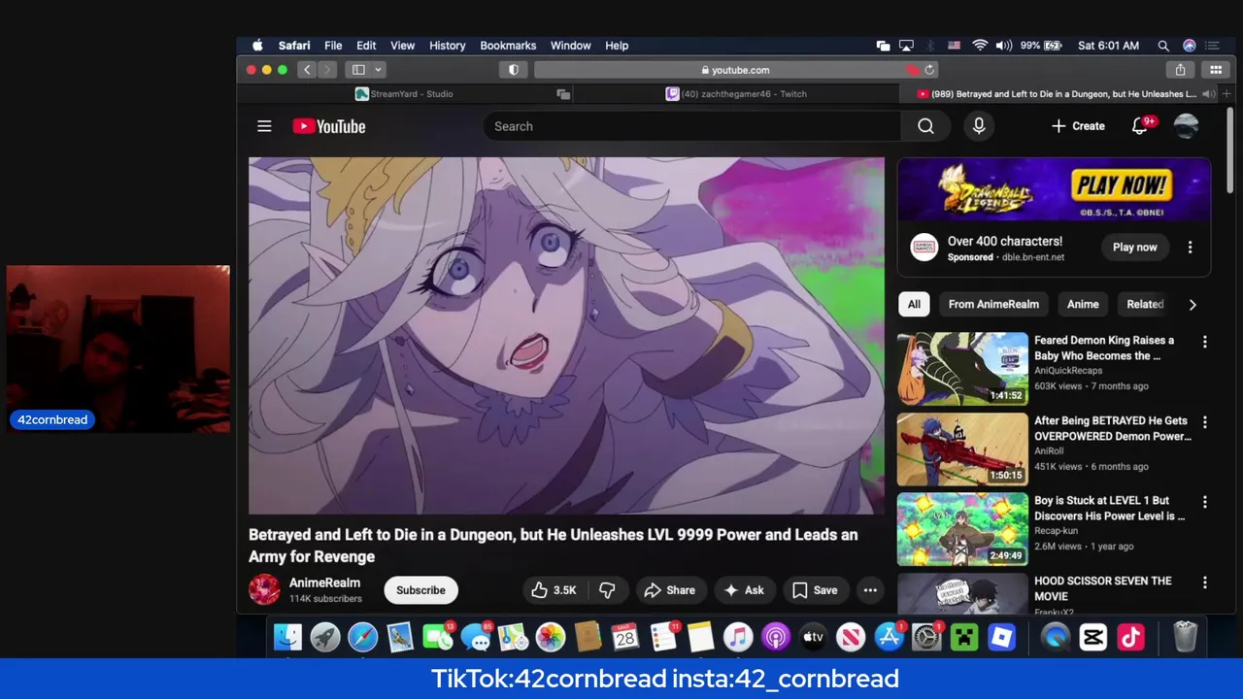Like the video with thumbs up
Viewport: 1243px width, 699px height.
pos(554,590)
